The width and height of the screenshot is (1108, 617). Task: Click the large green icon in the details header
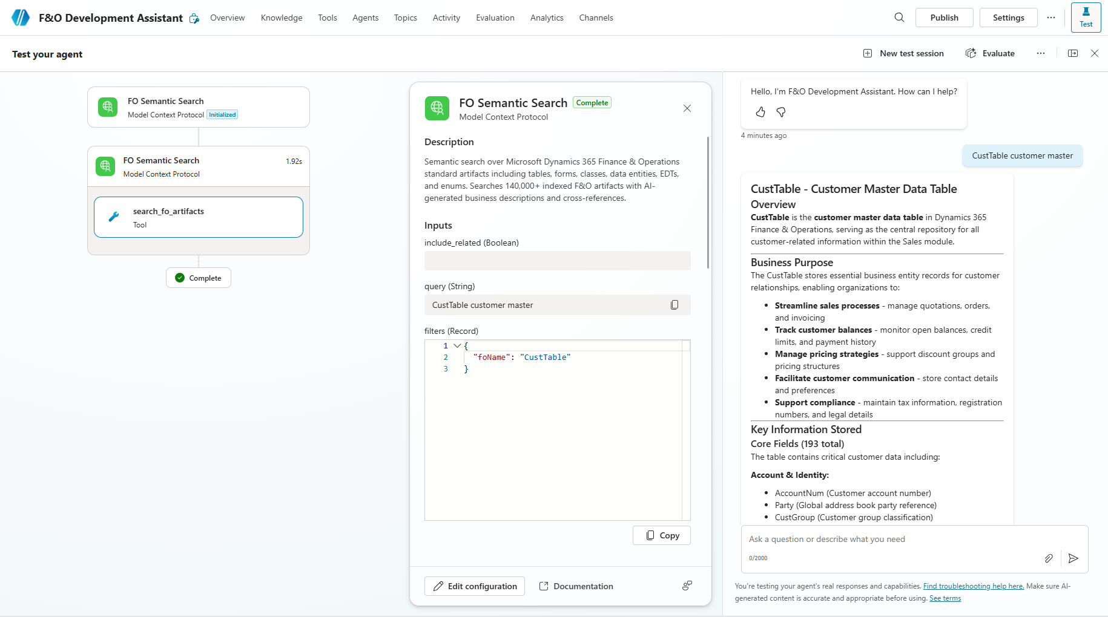(437, 108)
